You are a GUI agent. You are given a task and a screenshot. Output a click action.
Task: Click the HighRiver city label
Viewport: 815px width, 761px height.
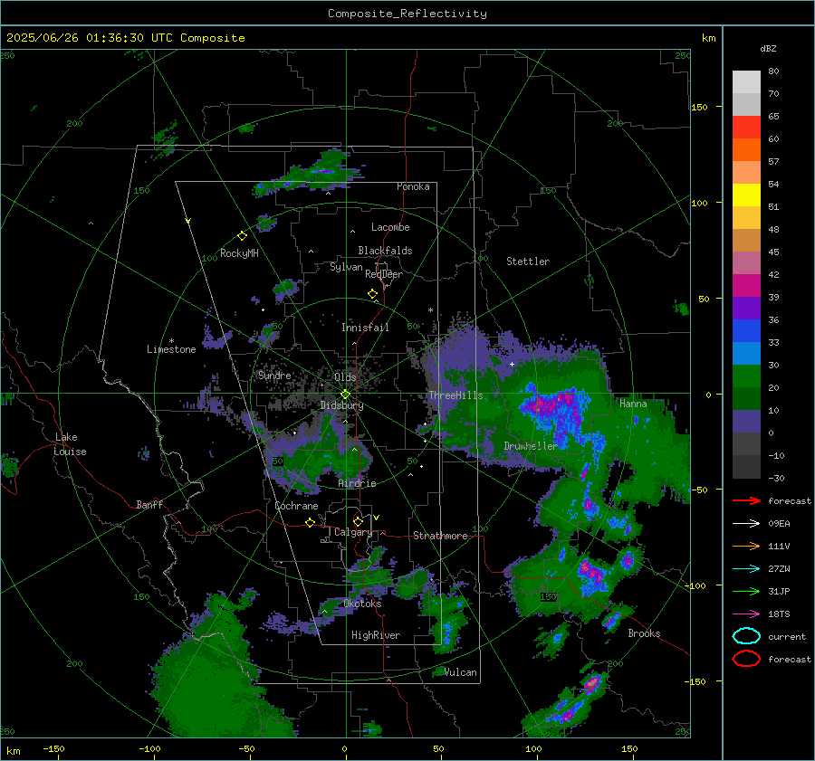pyautogui.click(x=376, y=635)
